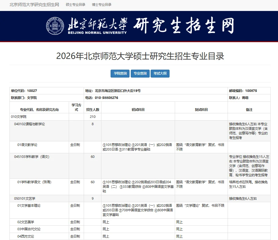The width and height of the screenshot is (278, 240).
Task: Click the 02文艺美学 direction
Action: (x=26, y=222)
